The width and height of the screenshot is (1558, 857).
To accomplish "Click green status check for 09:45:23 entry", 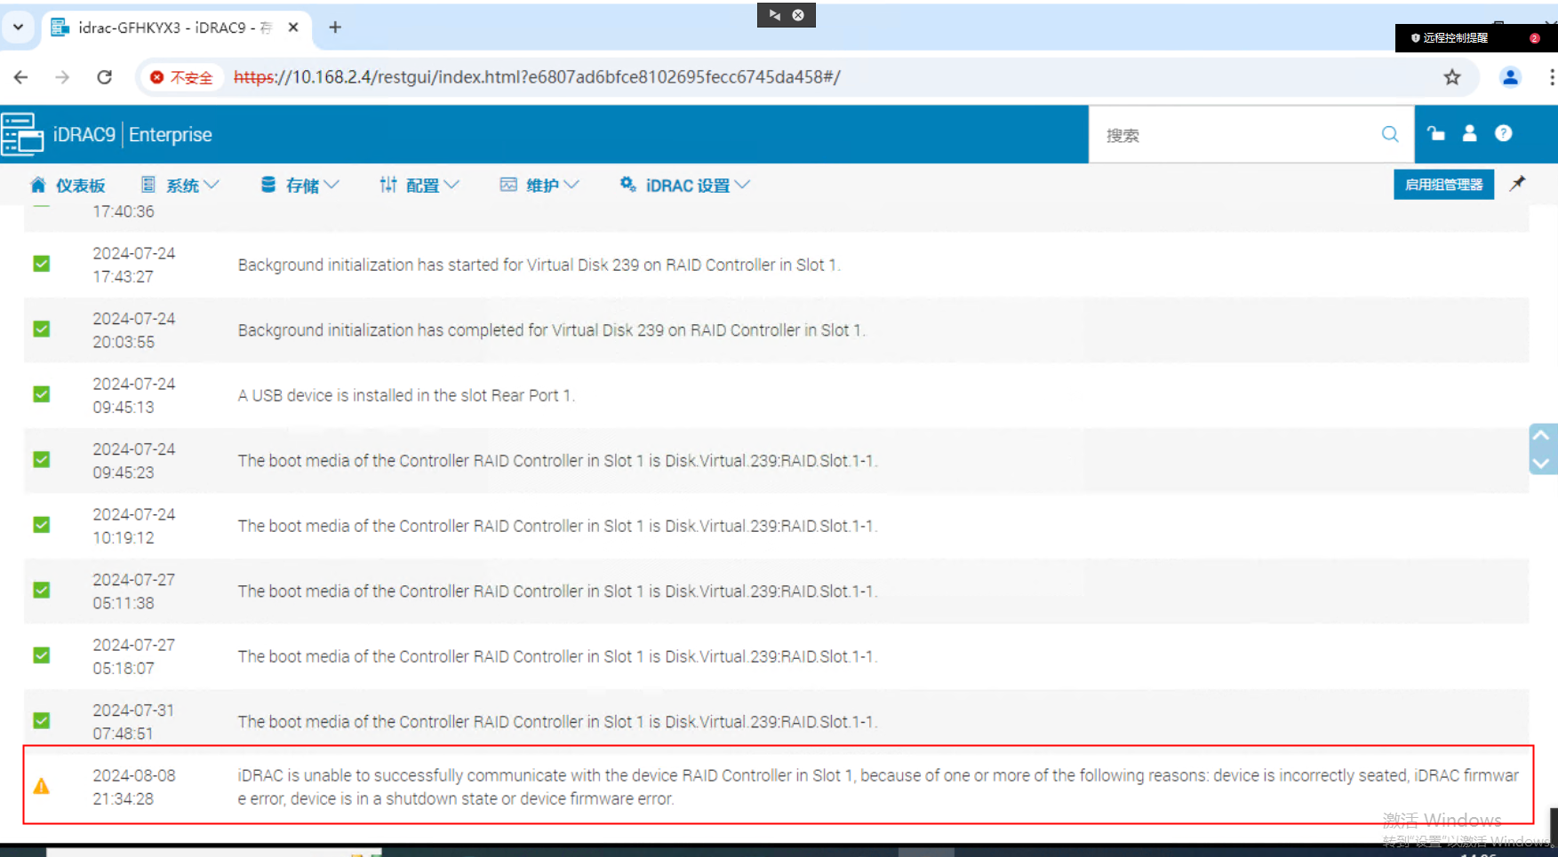I will point(42,459).
